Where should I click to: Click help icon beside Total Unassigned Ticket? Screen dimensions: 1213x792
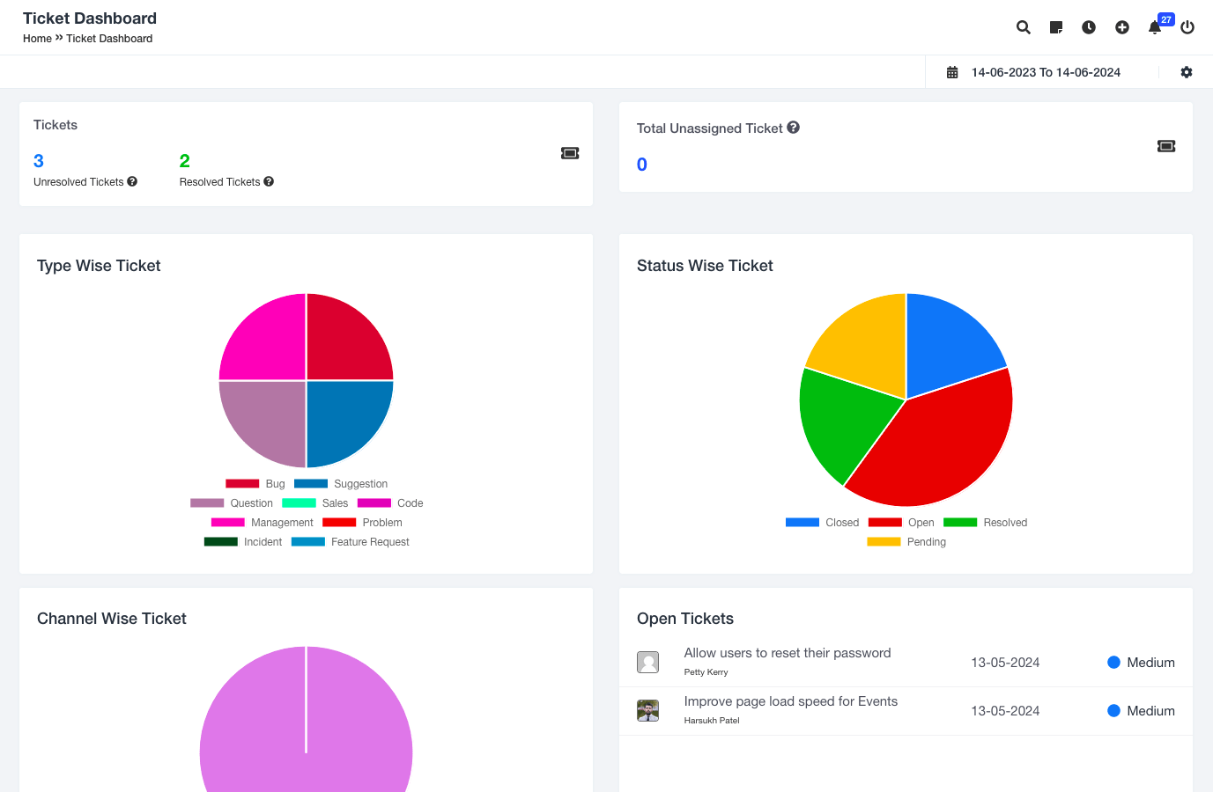point(793,128)
